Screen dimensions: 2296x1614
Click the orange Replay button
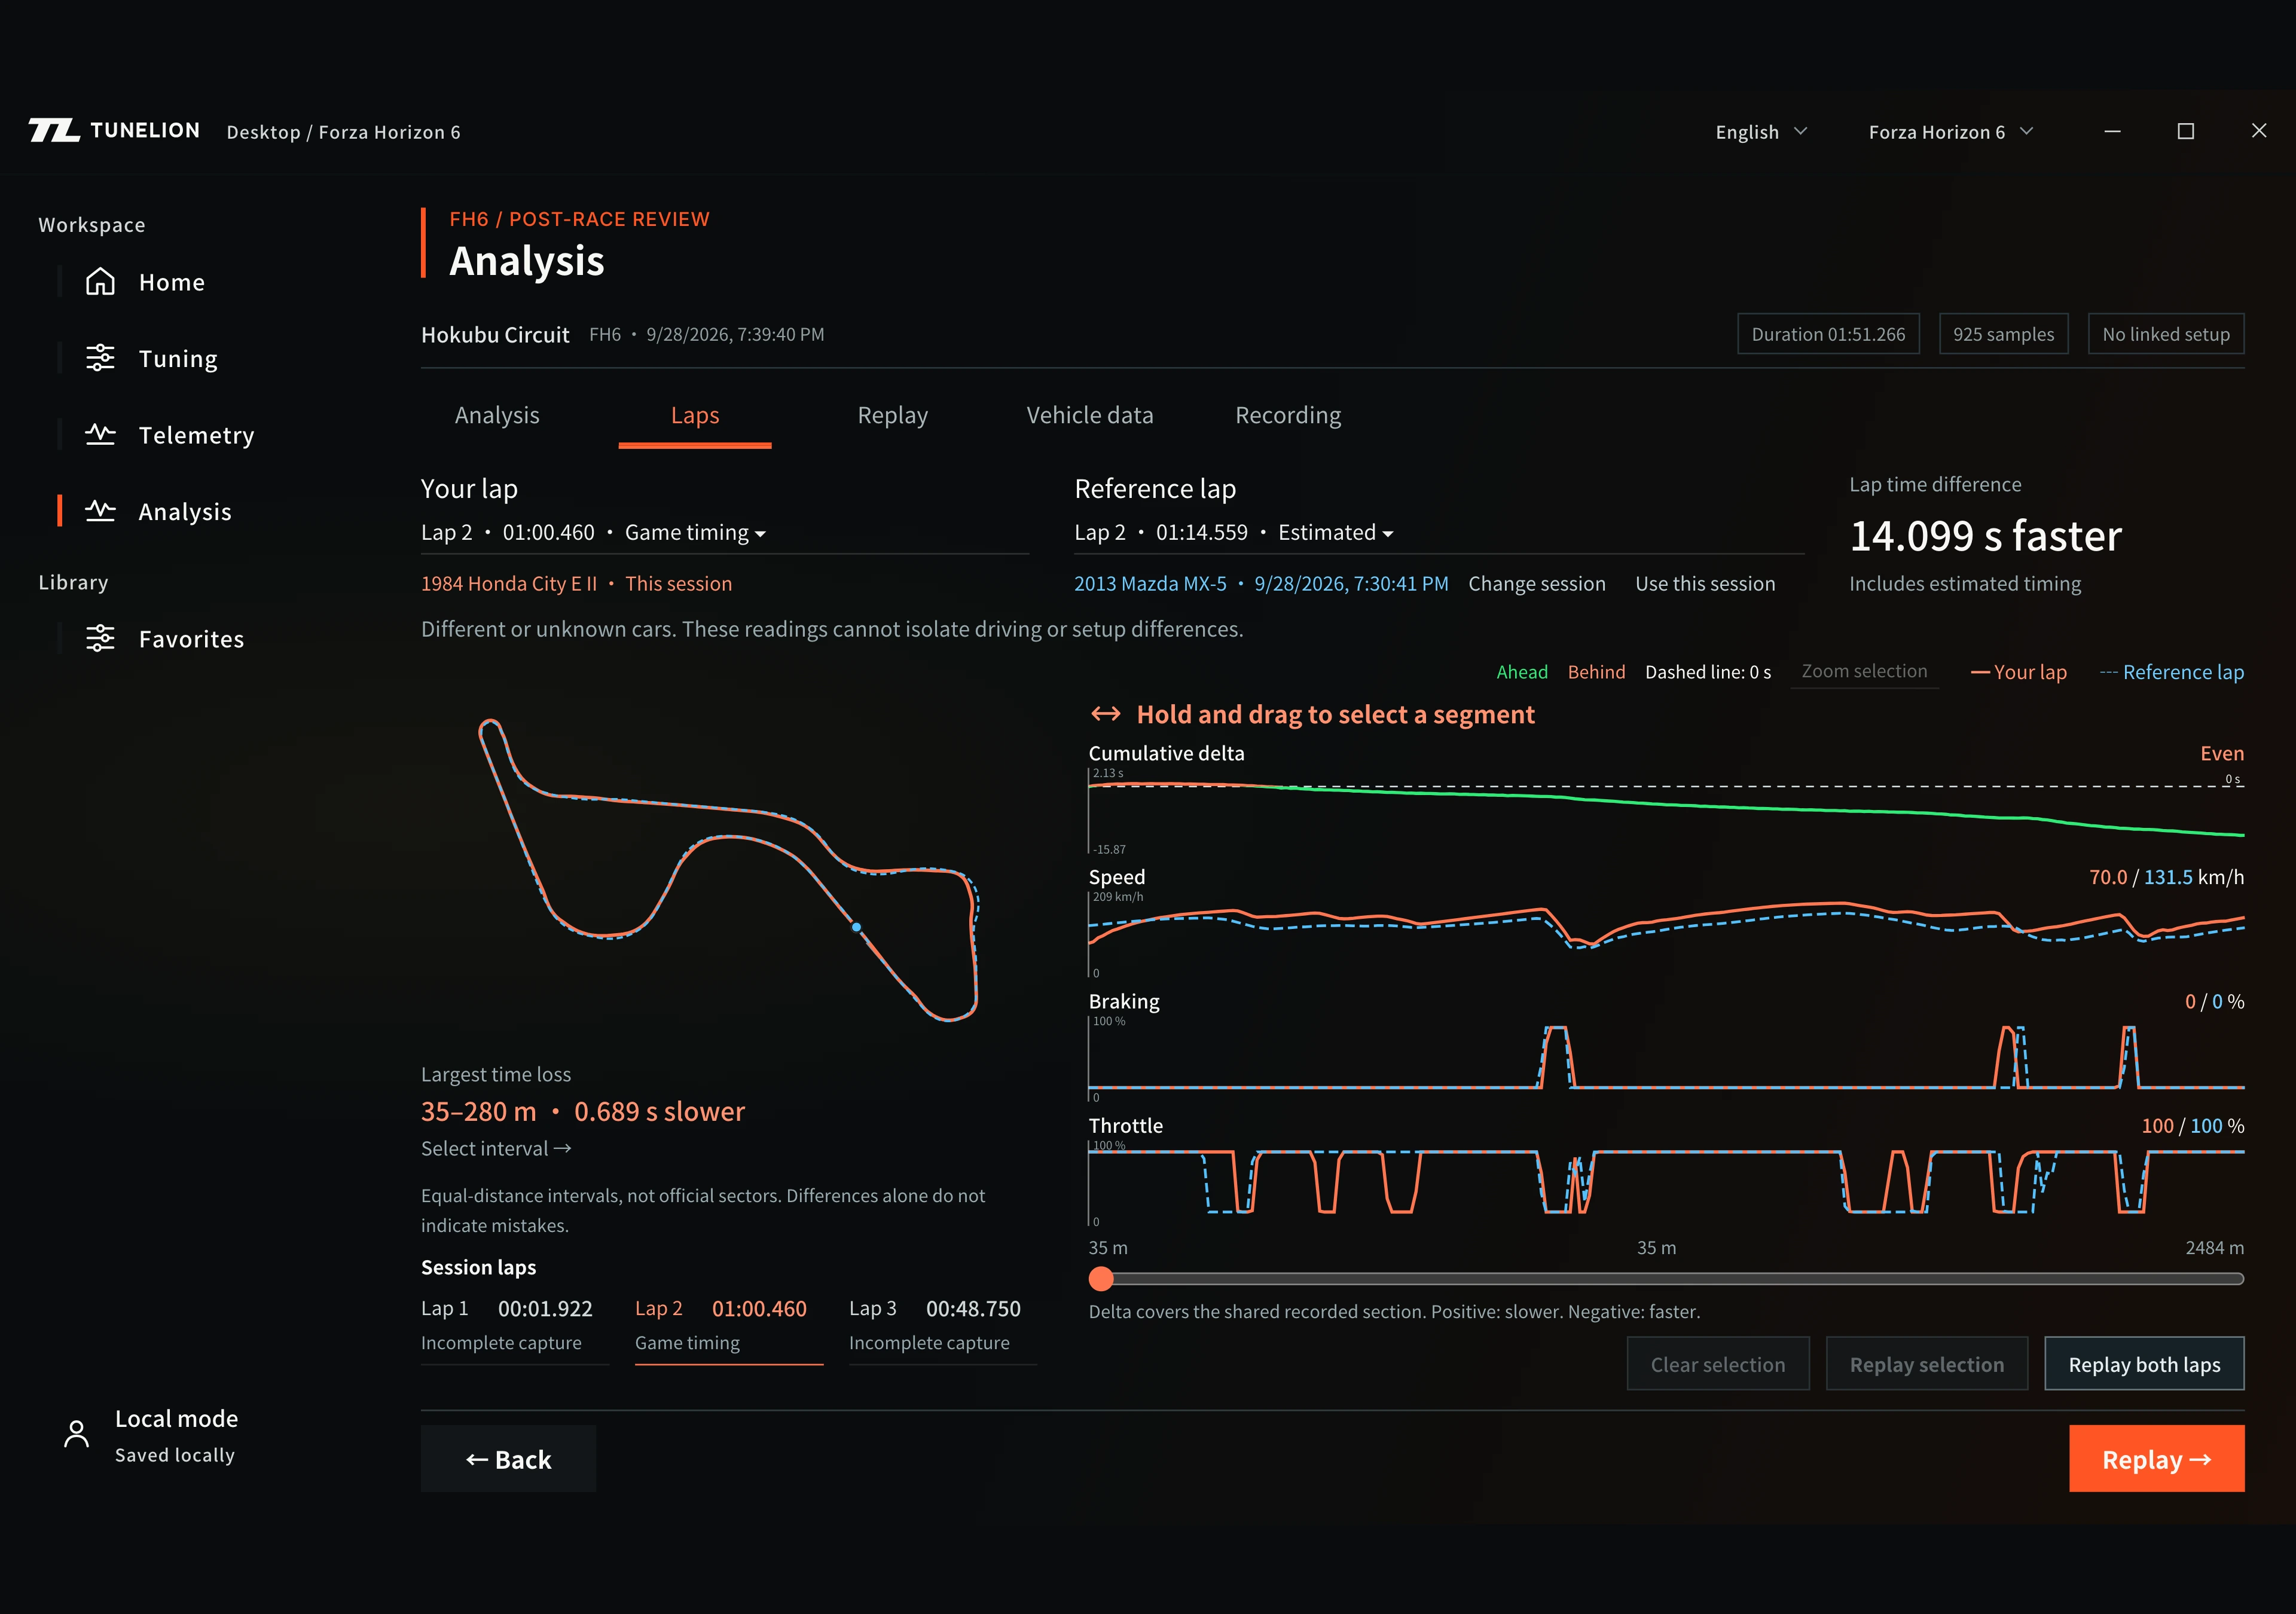point(2156,1459)
